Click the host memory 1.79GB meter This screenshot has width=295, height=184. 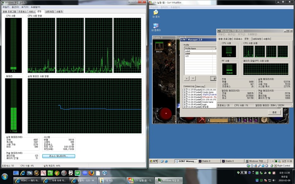[x=14, y=106]
